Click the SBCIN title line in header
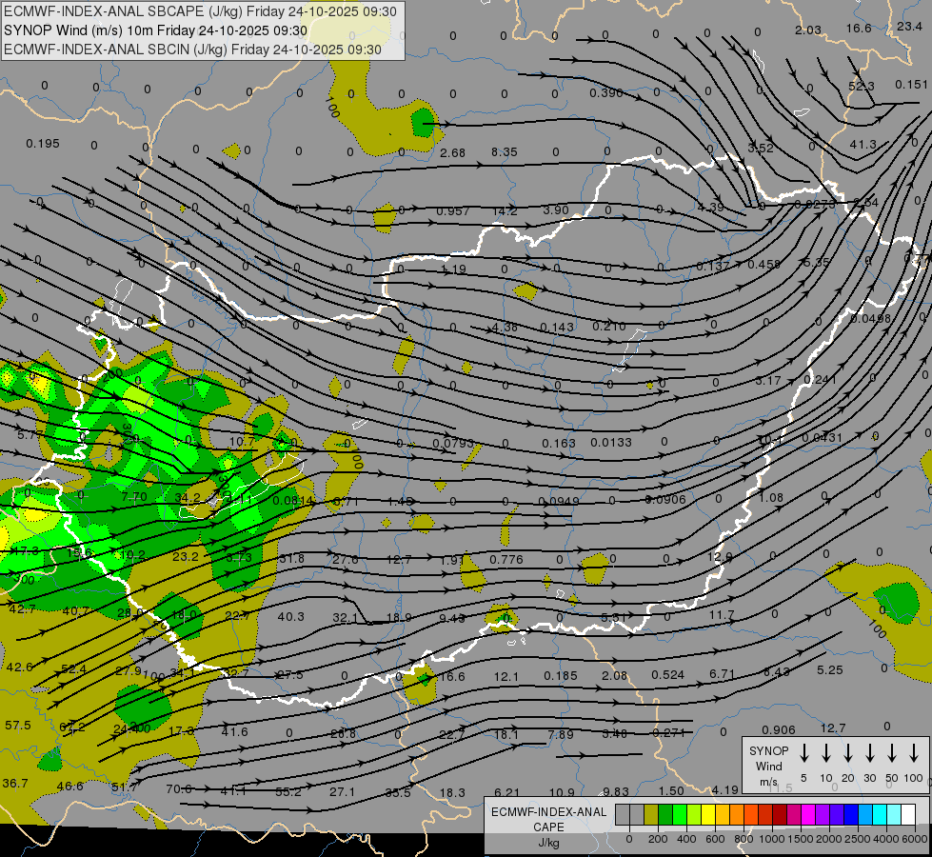Image resolution: width=932 pixels, height=857 pixels. [x=192, y=50]
